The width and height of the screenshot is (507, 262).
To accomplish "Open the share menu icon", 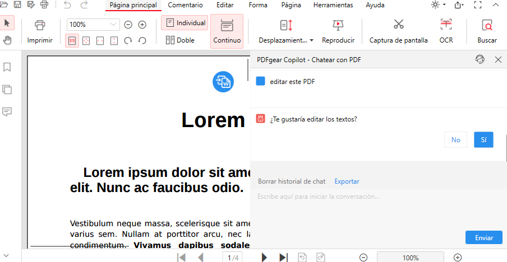I will (459, 5).
